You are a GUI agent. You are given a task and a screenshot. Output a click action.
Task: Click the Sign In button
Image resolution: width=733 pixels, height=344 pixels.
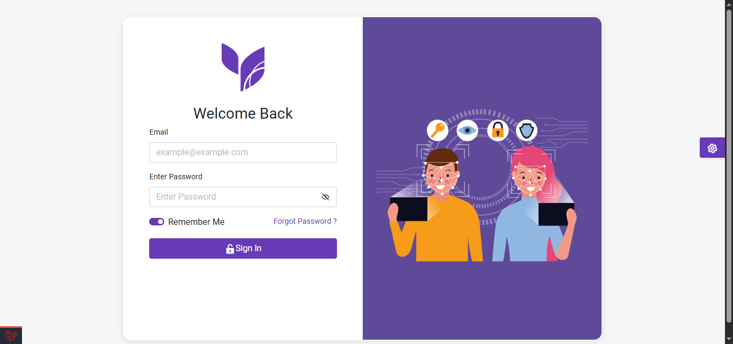243,248
